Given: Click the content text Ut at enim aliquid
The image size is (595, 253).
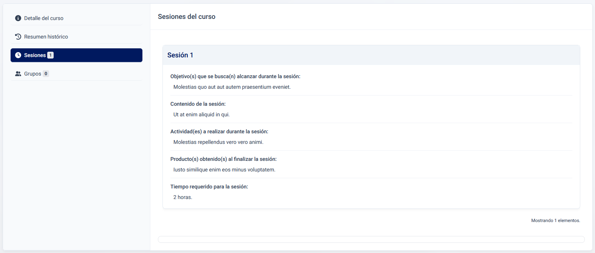Looking at the screenshot, I should pos(201,114).
